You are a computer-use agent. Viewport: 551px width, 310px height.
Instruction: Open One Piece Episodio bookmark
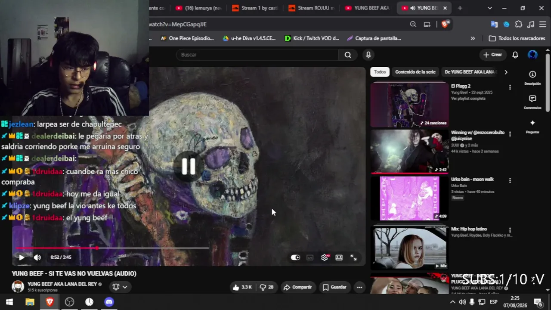pos(187,38)
